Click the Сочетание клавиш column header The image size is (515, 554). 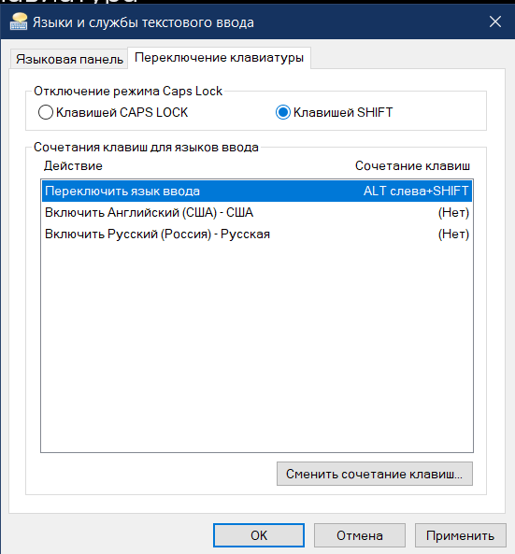pyautogui.click(x=412, y=165)
